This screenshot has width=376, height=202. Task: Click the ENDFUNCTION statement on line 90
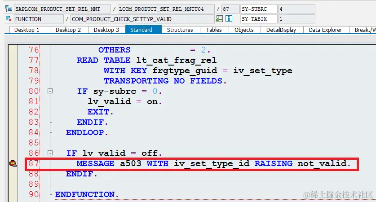point(85,194)
